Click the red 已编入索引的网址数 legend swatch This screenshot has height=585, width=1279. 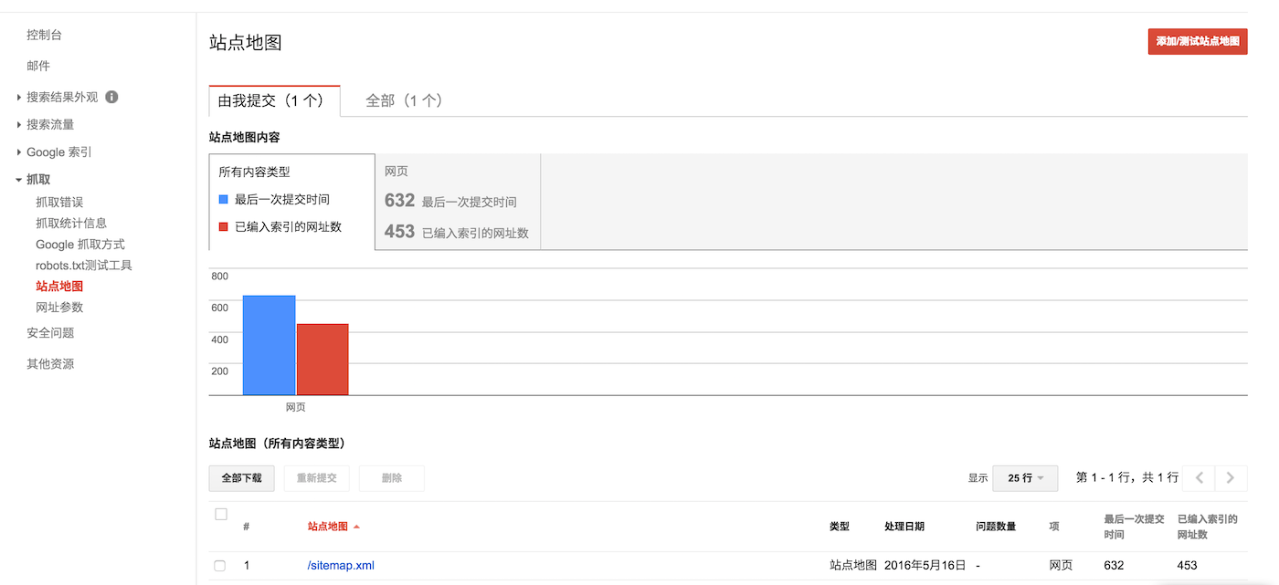pos(224,226)
